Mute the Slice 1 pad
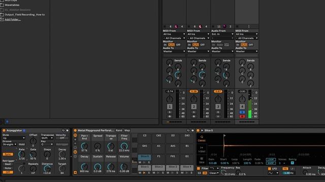The image size is (325, 182). [140, 173]
